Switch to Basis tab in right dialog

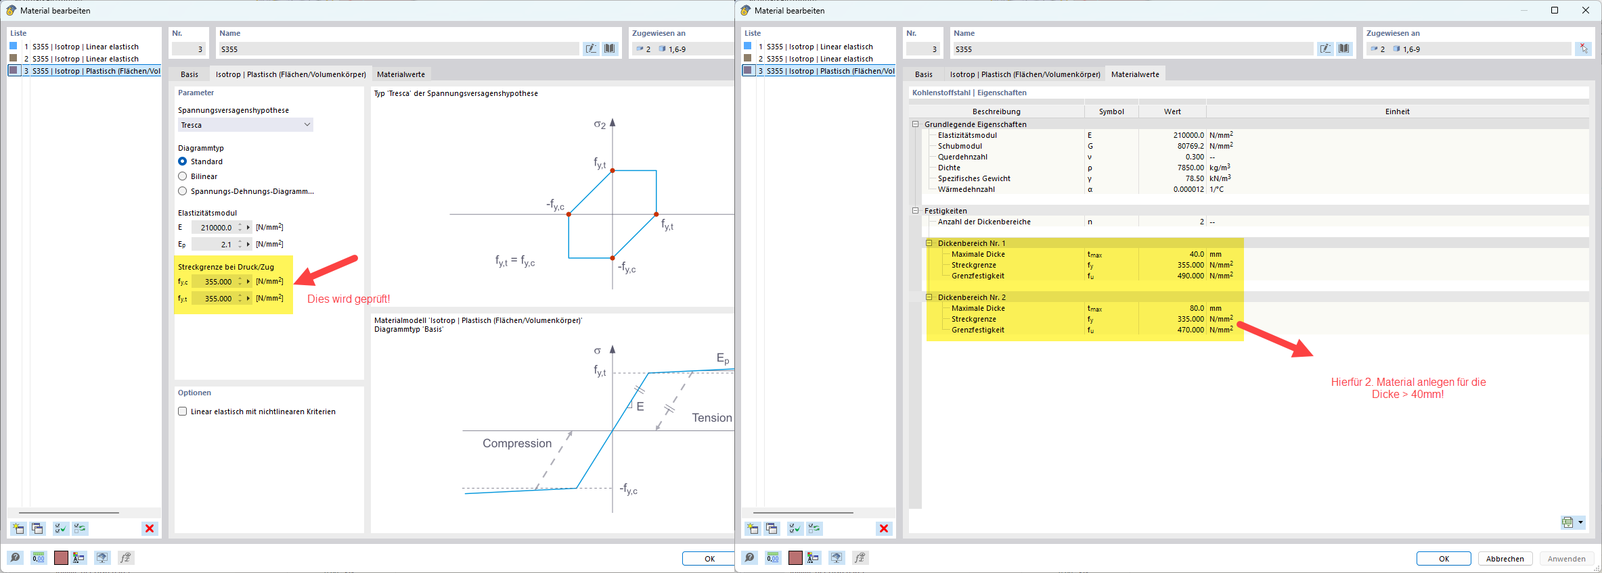[x=923, y=74]
